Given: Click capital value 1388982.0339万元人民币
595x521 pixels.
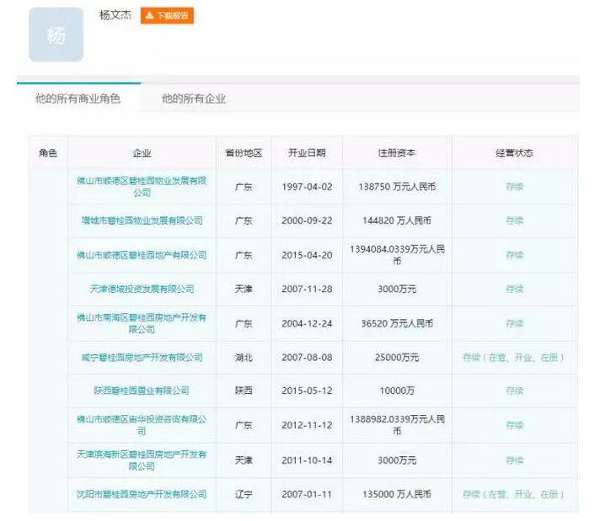Looking at the screenshot, I should click(397, 425).
